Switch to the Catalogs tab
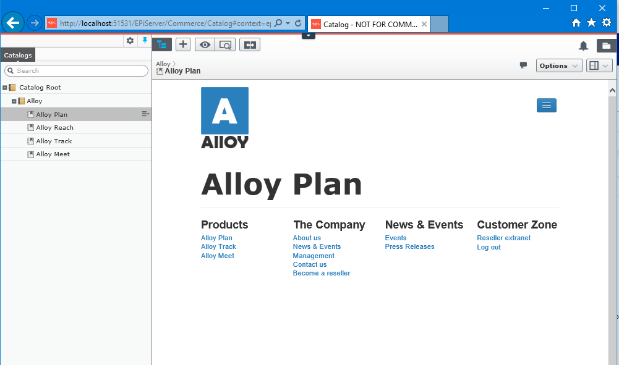The height and width of the screenshot is (365, 619). coord(17,55)
